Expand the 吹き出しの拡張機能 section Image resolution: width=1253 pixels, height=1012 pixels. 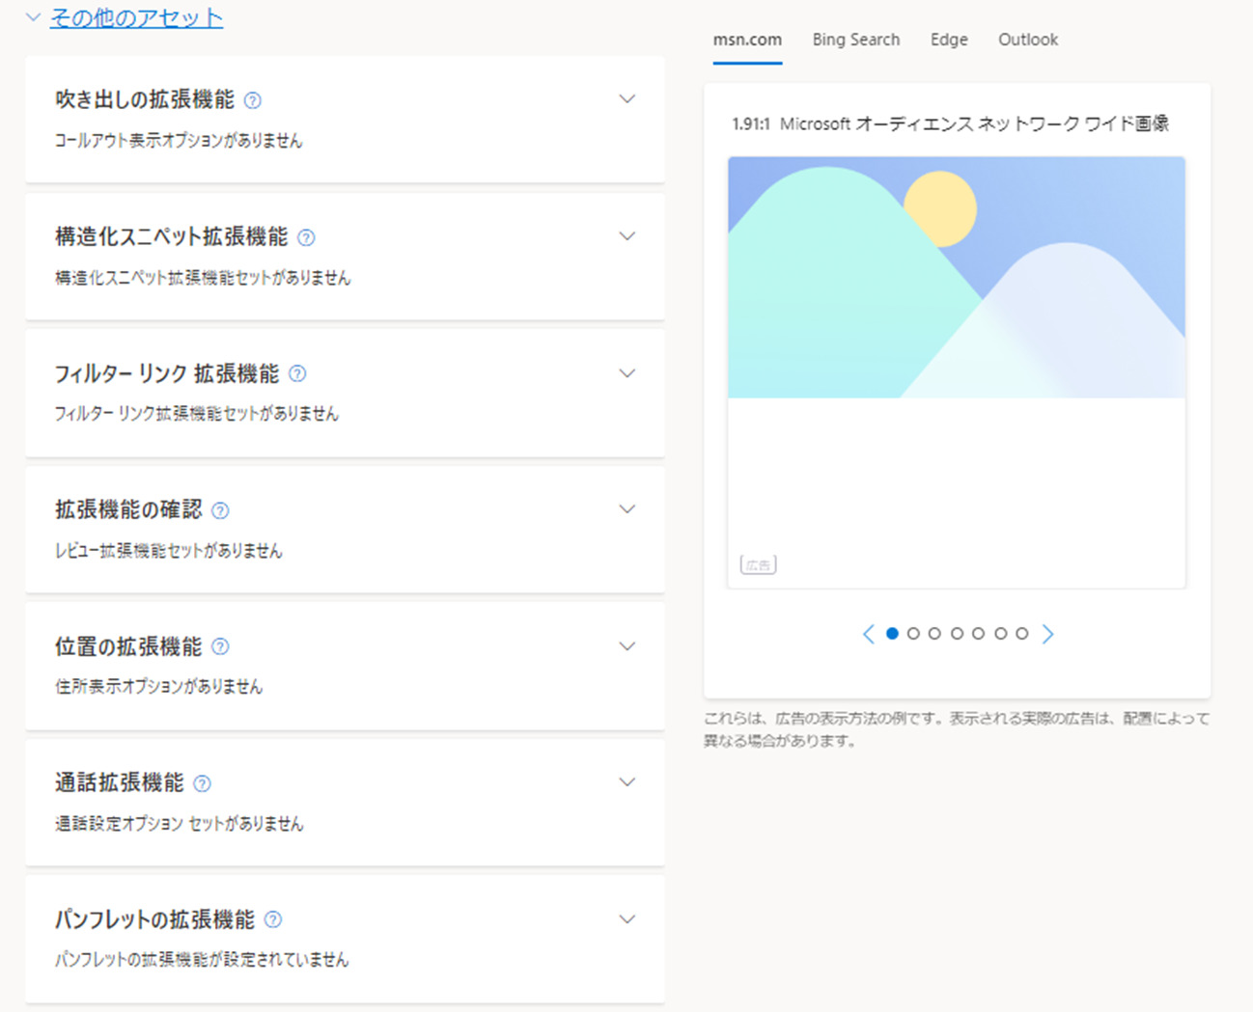click(626, 99)
